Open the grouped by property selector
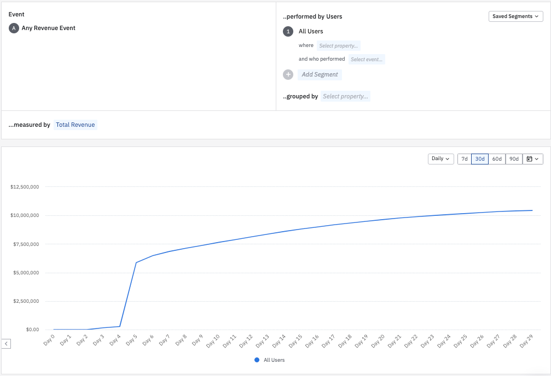 click(x=345, y=96)
